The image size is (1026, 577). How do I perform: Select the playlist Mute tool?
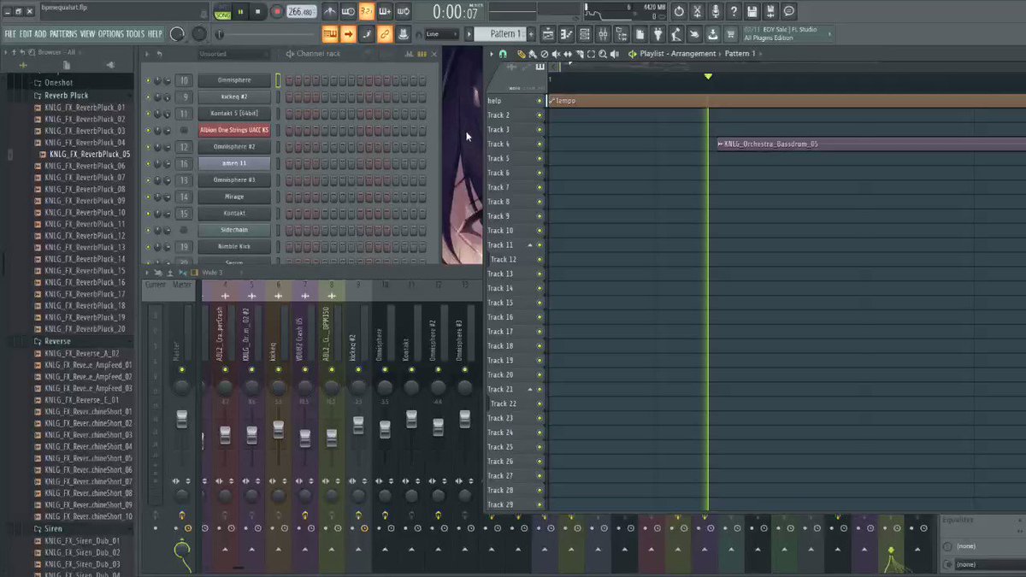coord(556,54)
